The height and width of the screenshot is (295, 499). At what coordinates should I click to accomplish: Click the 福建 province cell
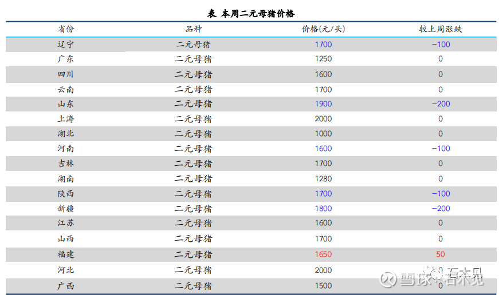pos(66,254)
